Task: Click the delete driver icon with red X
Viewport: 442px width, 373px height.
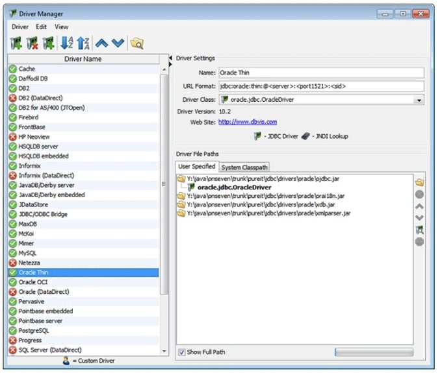Action: pos(32,43)
